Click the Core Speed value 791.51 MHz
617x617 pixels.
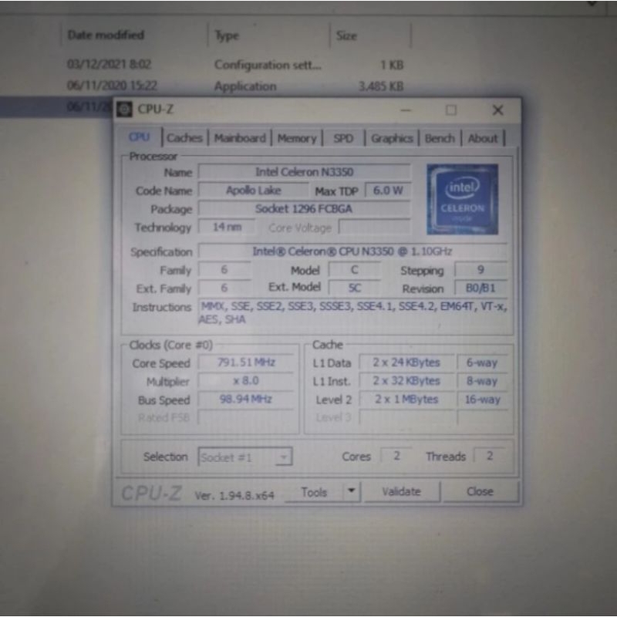[246, 362]
